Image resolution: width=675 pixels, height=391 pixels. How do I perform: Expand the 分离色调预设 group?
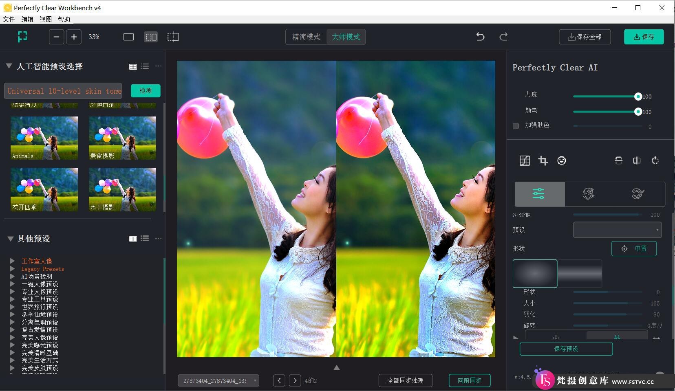pyautogui.click(x=13, y=322)
